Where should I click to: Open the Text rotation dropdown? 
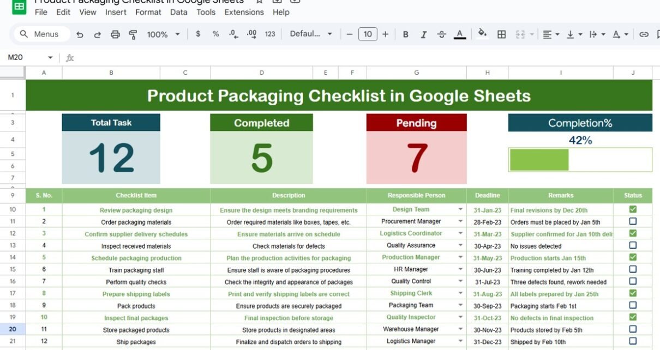(620, 34)
